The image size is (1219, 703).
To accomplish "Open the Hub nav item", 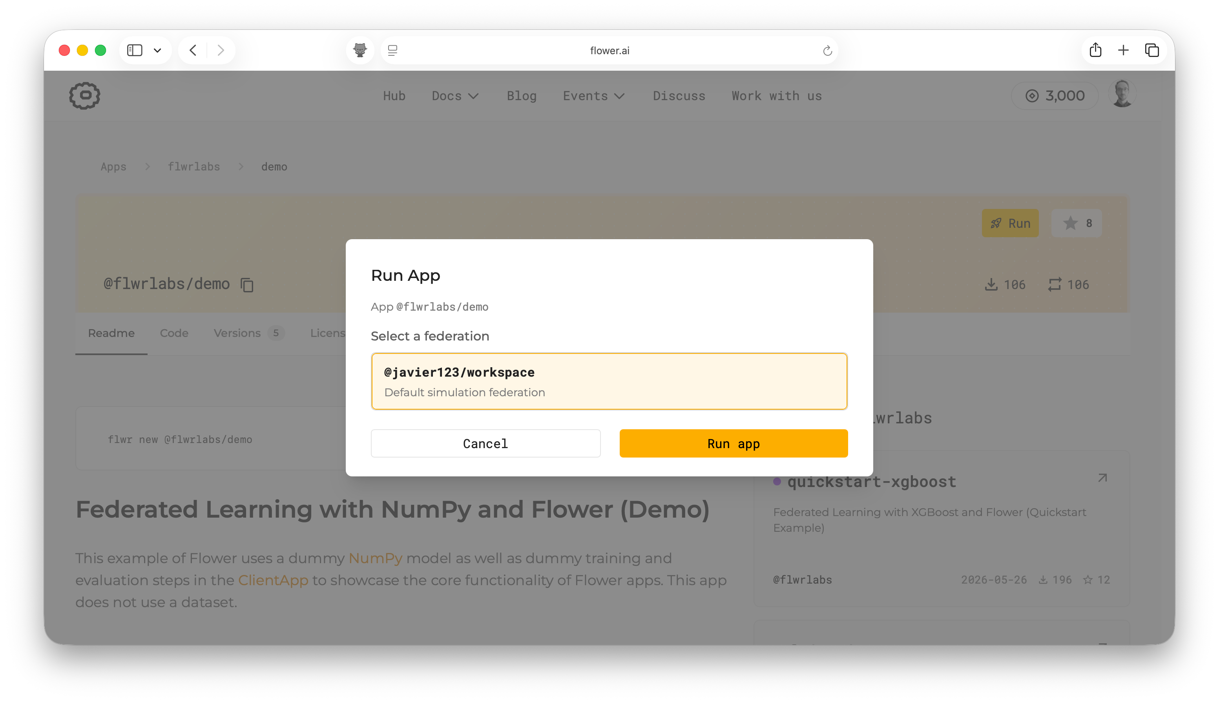I will [394, 95].
